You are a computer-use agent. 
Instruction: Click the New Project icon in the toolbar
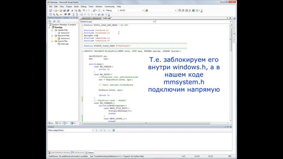[51, 11]
